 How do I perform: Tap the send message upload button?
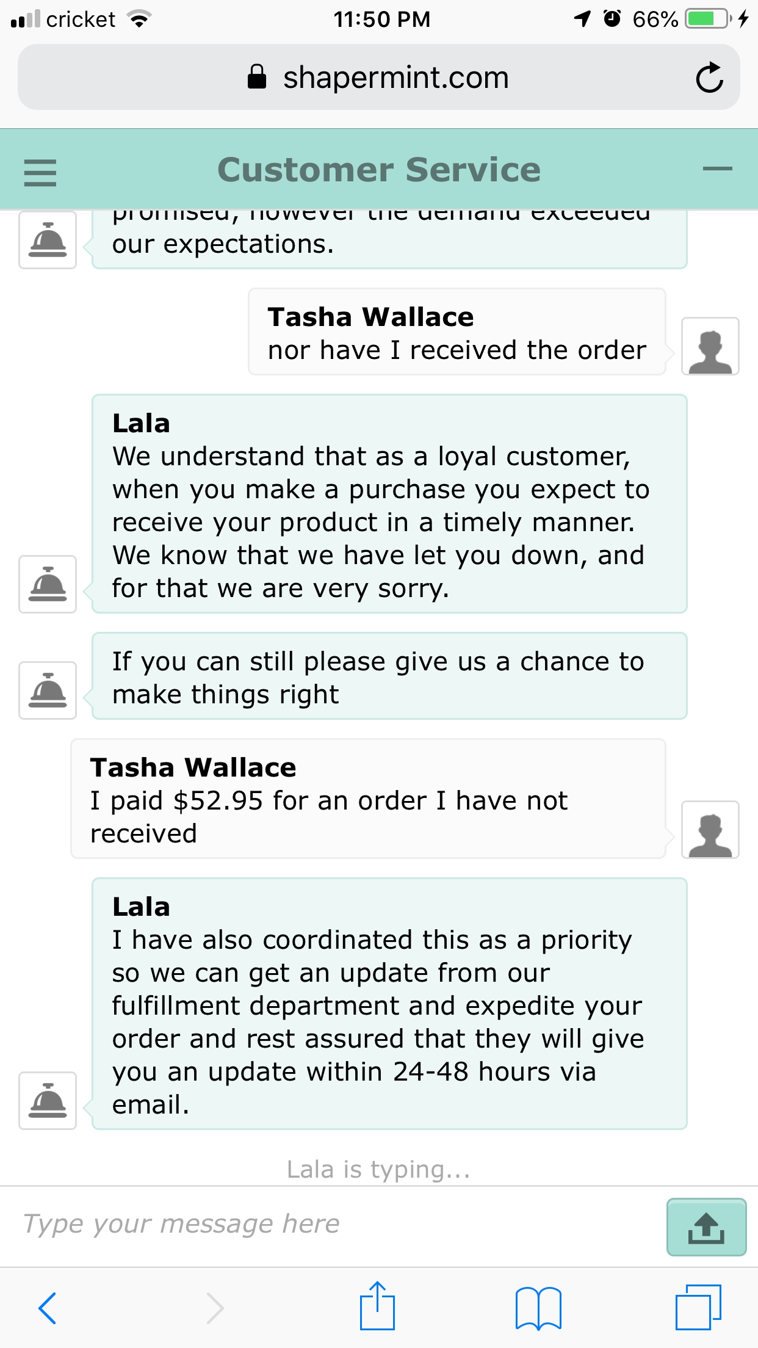click(x=706, y=1227)
